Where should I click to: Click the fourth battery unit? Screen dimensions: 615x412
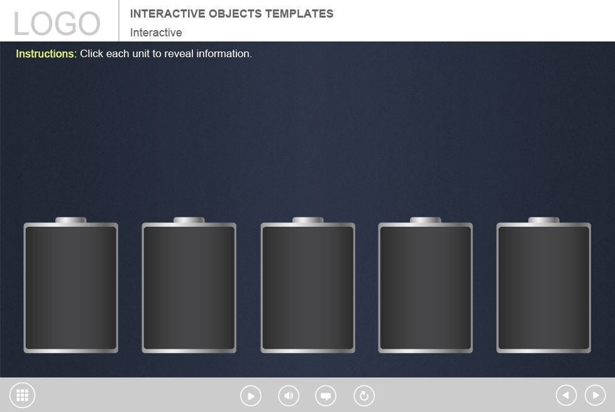[426, 286]
